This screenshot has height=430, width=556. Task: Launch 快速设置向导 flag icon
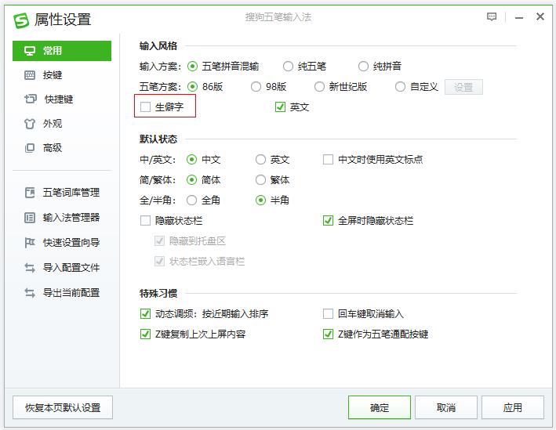coord(30,243)
